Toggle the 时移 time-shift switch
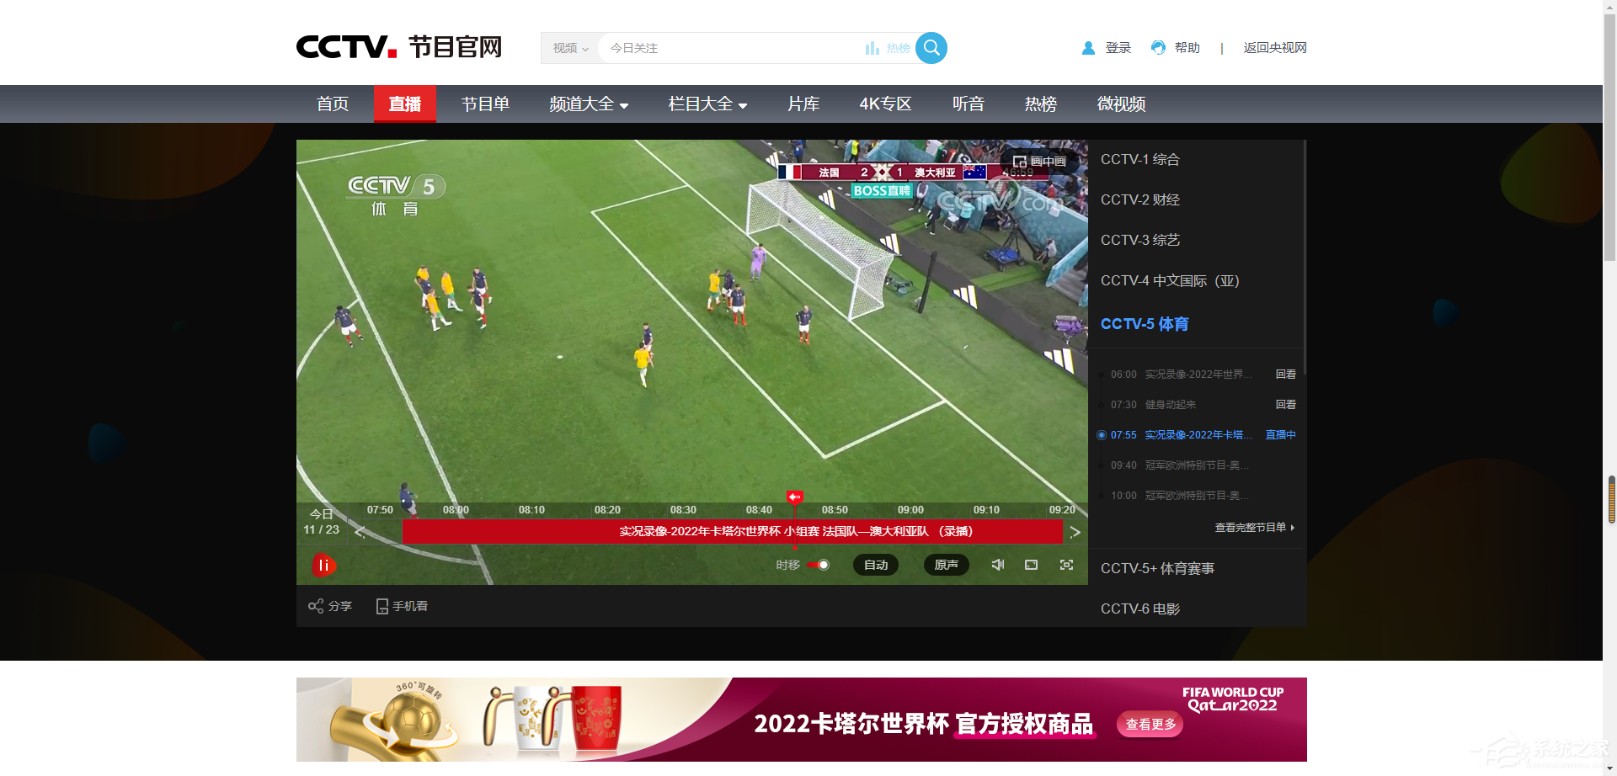This screenshot has width=1617, height=776. (818, 565)
